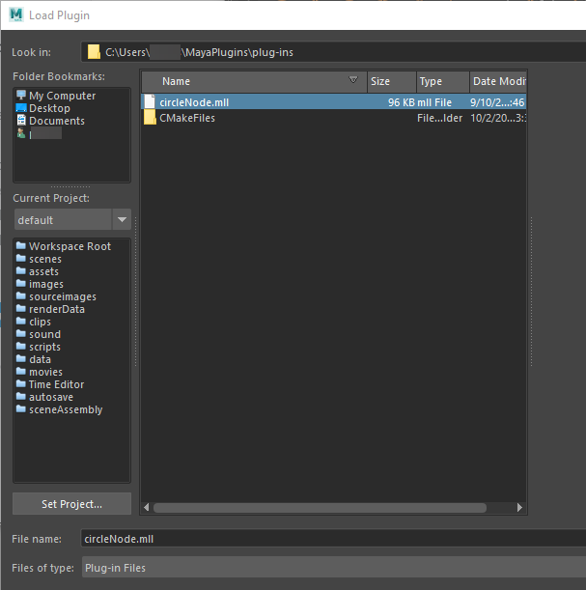The height and width of the screenshot is (590, 586).
Task: Click the Time Editor folder icon
Action: pyautogui.click(x=21, y=383)
